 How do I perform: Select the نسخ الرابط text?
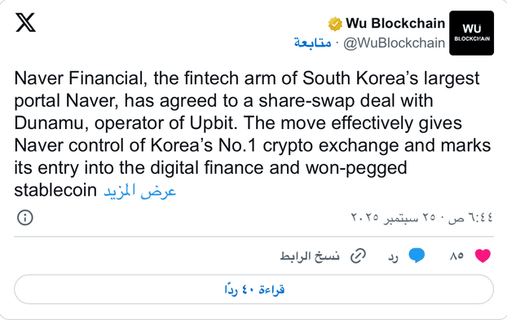310,256
